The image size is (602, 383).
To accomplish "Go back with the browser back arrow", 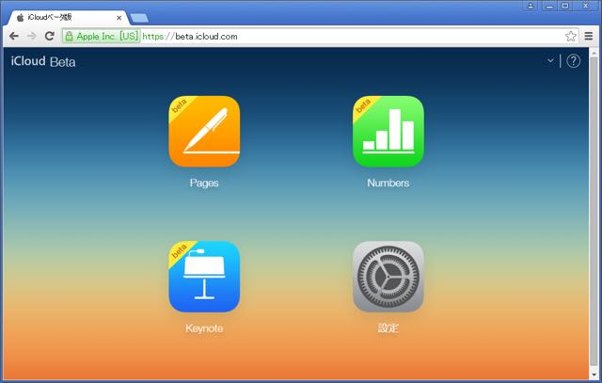I will [x=14, y=36].
